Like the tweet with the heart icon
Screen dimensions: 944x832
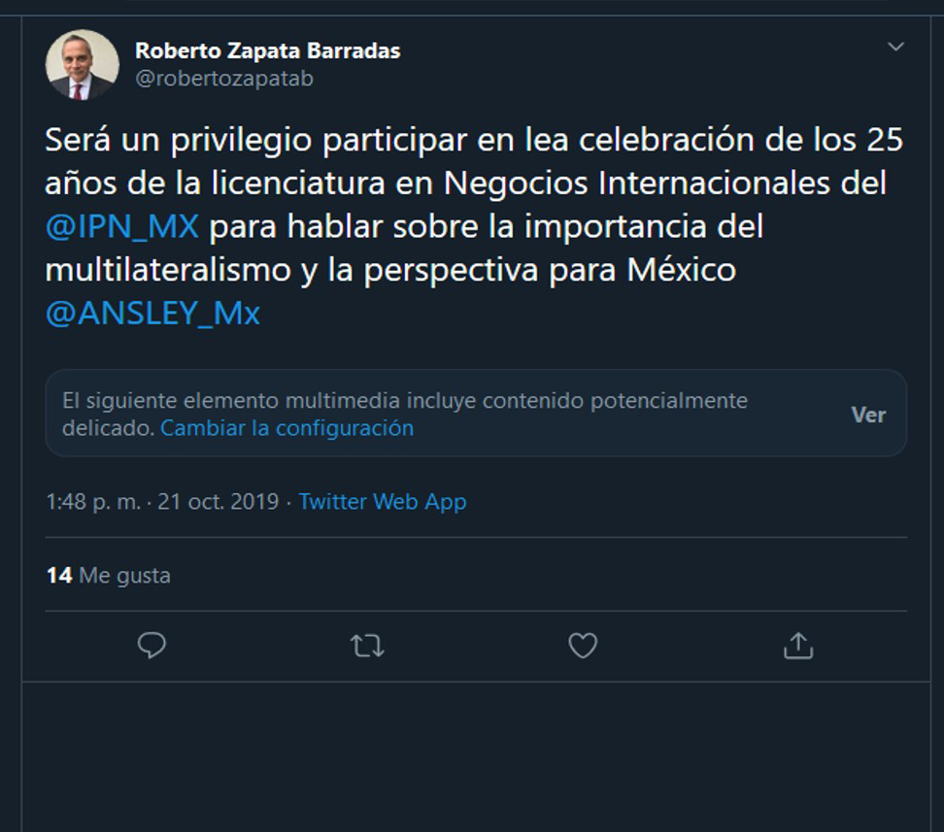(x=582, y=646)
